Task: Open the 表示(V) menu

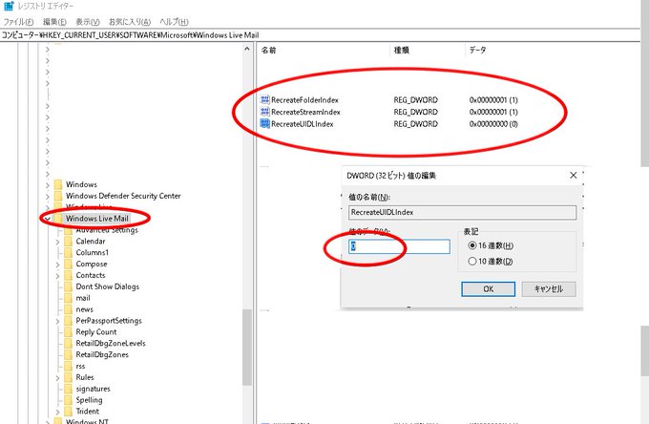Action: click(88, 22)
